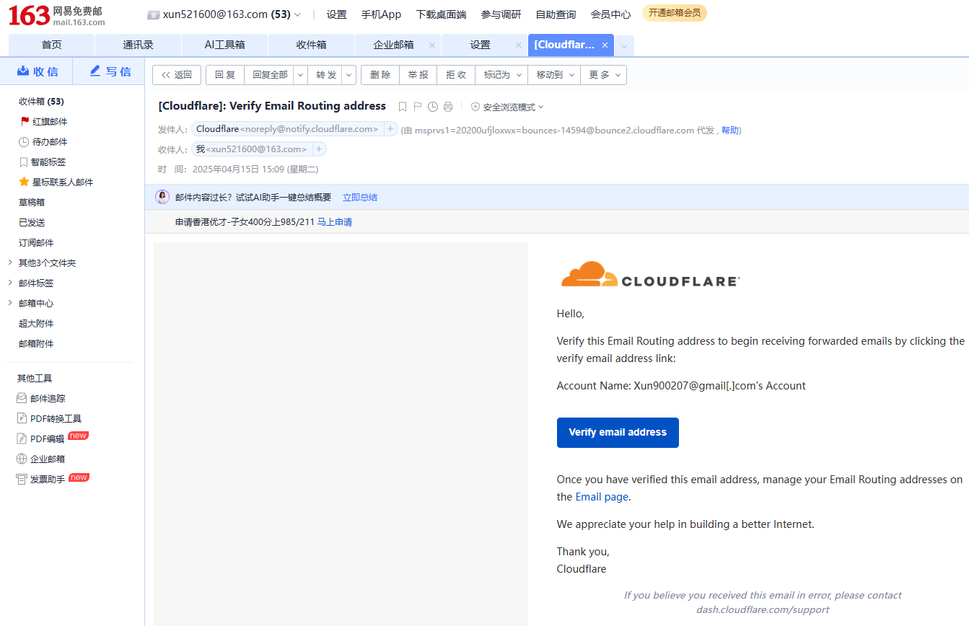The width and height of the screenshot is (969, 626).
Task: Open 草稿箱 drafts folder
Action: tap(32, 203)
